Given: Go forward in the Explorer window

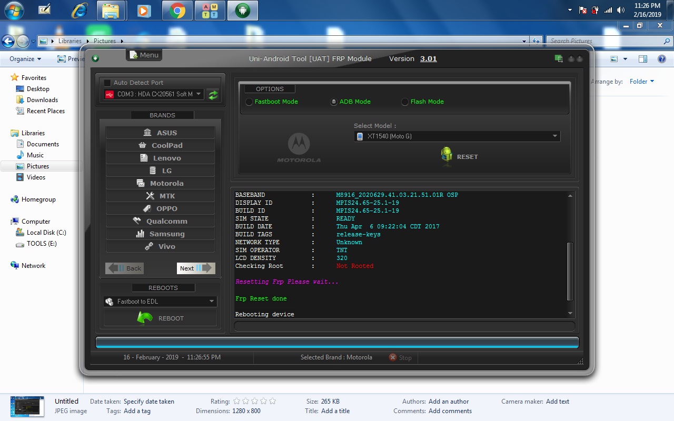Looking at the screenshot, I should tap(23, 41).
